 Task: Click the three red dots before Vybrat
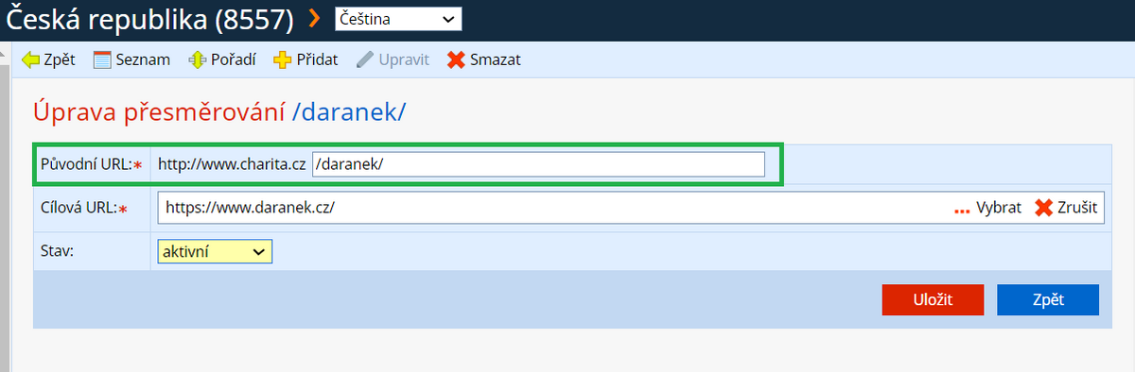coord(963,210)
